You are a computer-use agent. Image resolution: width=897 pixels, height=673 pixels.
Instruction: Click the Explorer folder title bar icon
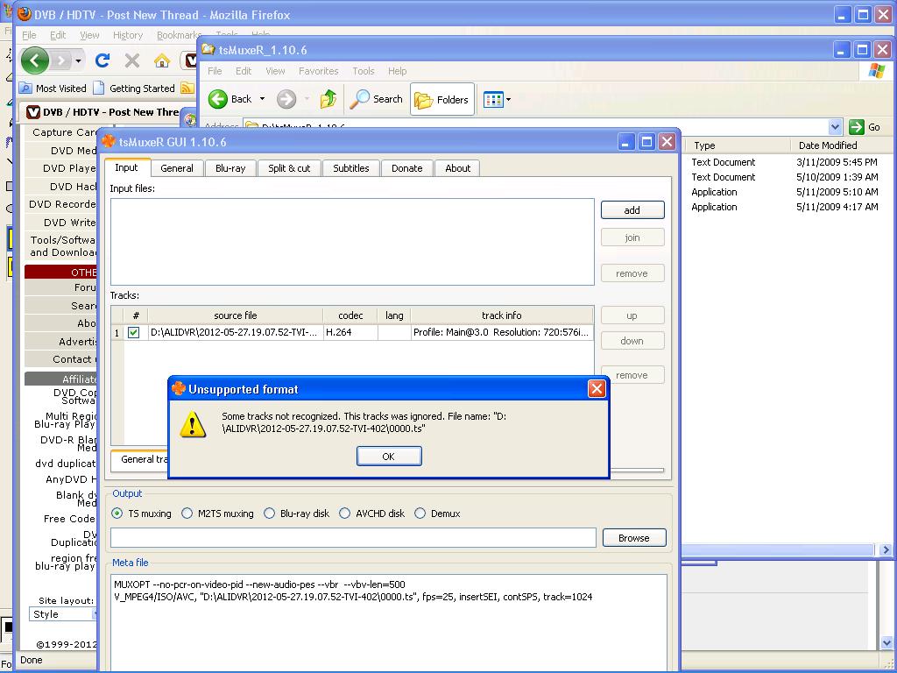coord(208,50)
